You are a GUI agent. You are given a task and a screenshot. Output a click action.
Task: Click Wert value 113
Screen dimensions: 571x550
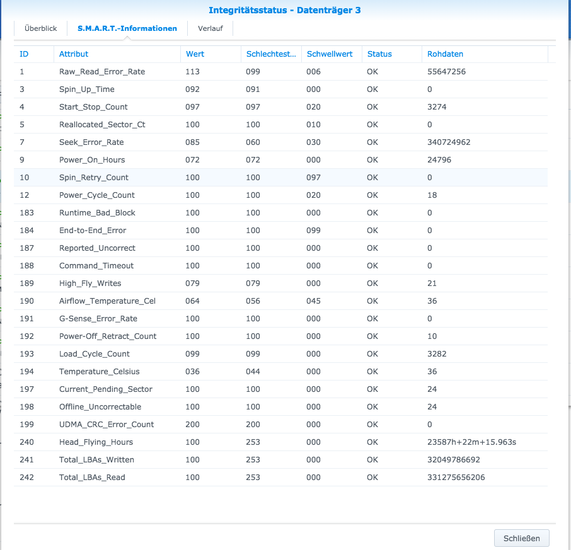(192, 72)
